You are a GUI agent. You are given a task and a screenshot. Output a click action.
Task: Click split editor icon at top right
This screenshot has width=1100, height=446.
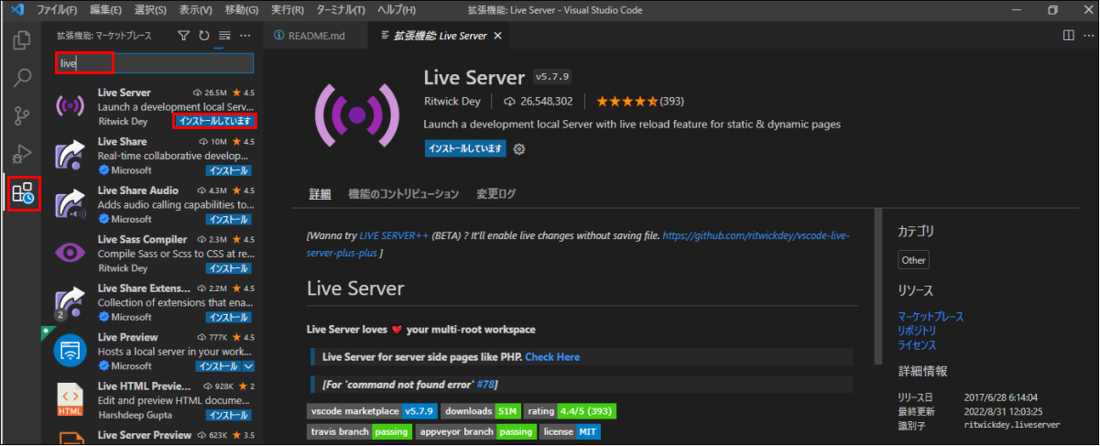click(x=1068, y=36)
